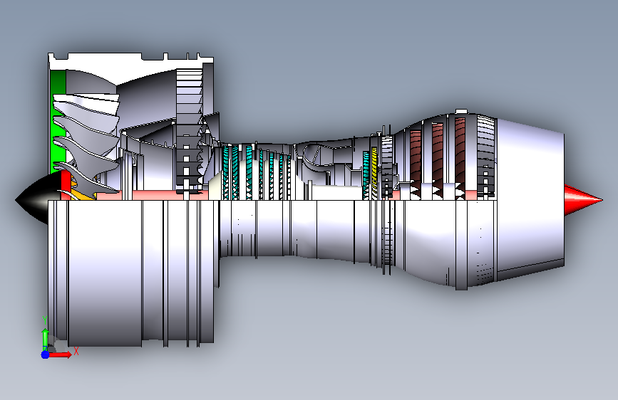
Task: Select the red exhaust tail cone
Action: coord(582,200)
